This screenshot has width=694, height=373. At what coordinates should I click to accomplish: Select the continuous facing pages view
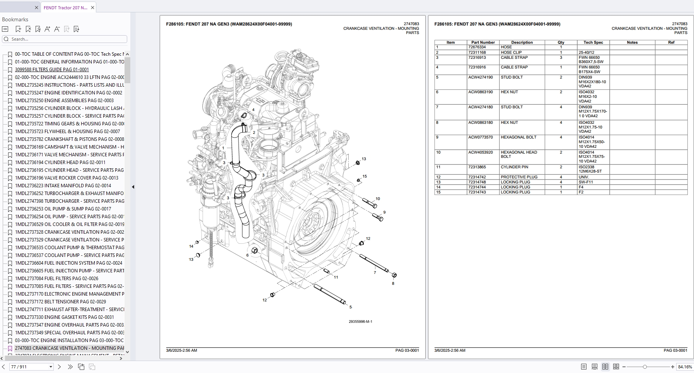point(616,367)
